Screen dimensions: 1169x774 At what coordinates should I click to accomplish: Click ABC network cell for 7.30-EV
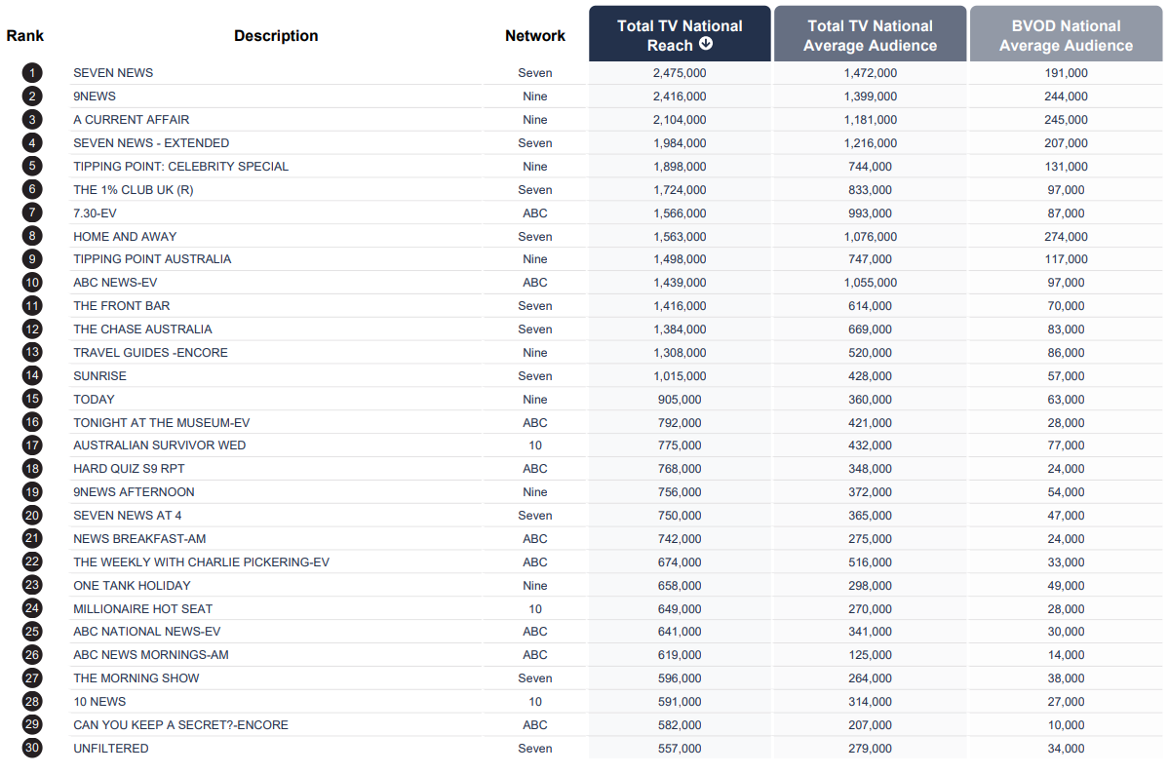click(x=535, y=213)
